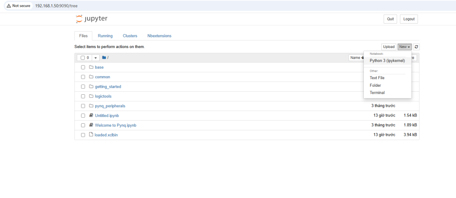Image resolution: width=456 pixels, height=198 pixels.
Task: Choose Python 3 (ipykernel) notebook option
Action: (387, 61)
